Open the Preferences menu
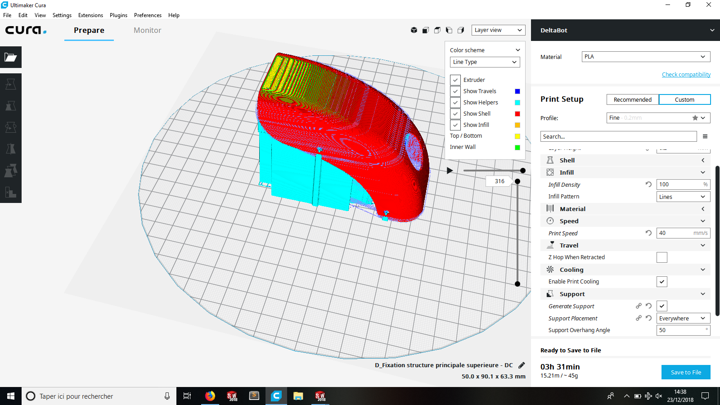The height and width of the screenshot is (405, 720). [x=148, y=15]
